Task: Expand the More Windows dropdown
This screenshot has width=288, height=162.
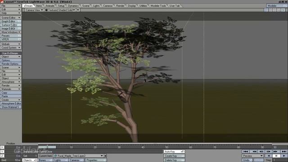Action: click(11, 32)
